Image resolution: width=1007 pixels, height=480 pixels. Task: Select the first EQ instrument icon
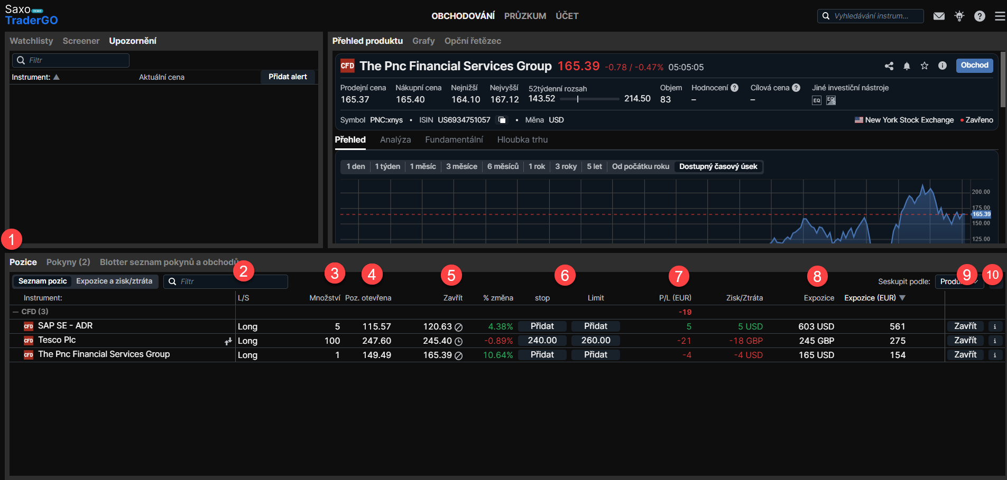(817, 100)
